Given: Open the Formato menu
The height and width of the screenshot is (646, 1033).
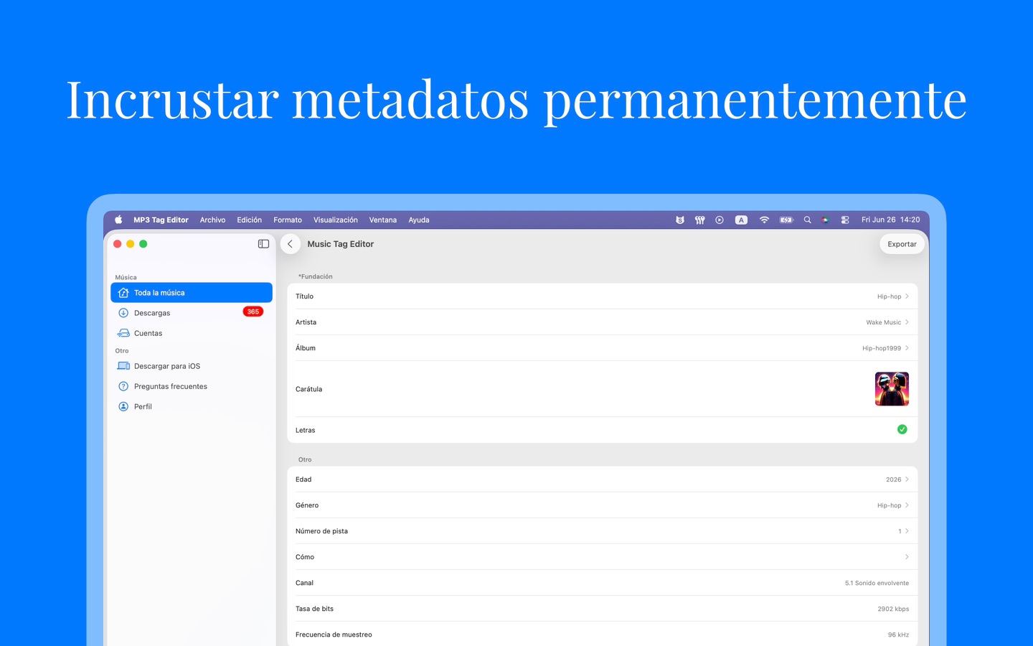Looking at the screenshot, I should [x=288, y=220].
